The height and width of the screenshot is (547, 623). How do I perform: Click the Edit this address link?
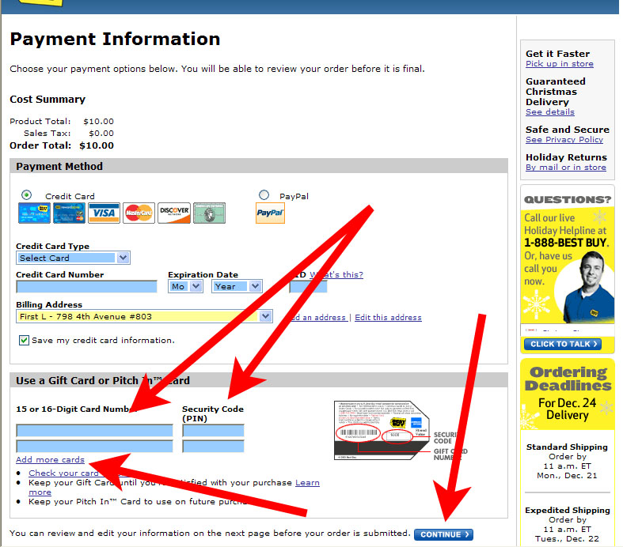click(388, 317)
